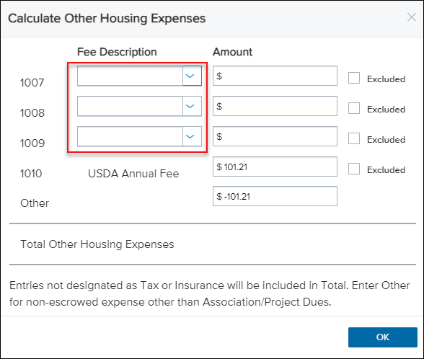Open the 1008 fee description dropdown arrow
Image resolution: width=424 pixels, height=359 pixels.
(x=193, y=106)
